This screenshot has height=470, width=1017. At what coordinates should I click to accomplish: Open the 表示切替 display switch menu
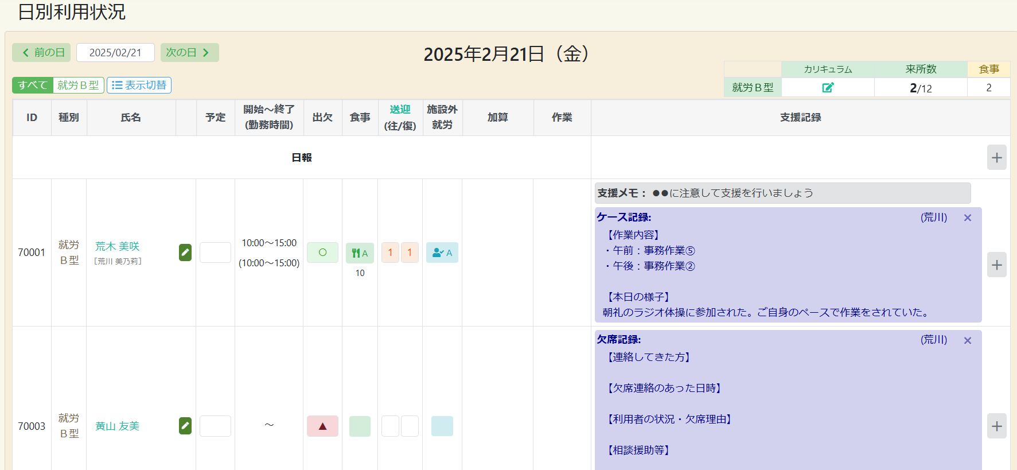pos(139,86)
